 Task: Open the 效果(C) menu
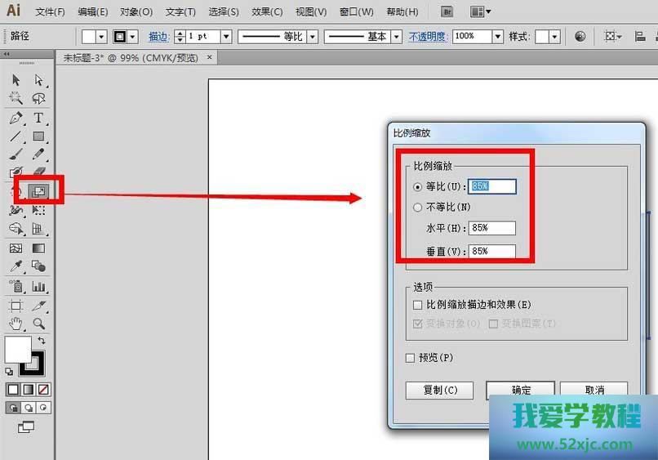click(x=267, y=12)
